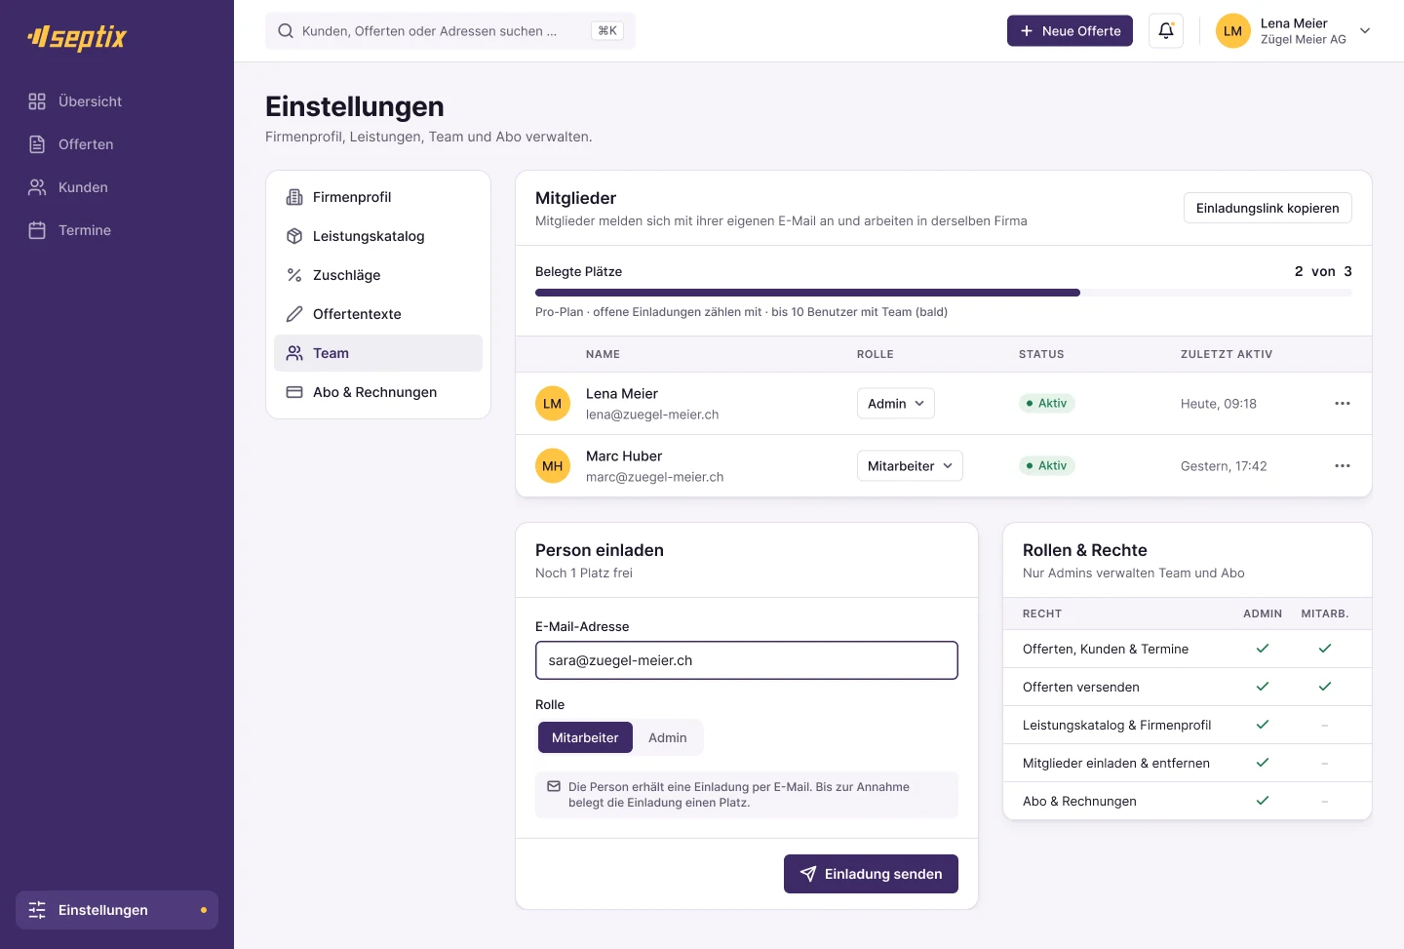Click the email marc@zuegel-meier.ch

tap(655, 477)
